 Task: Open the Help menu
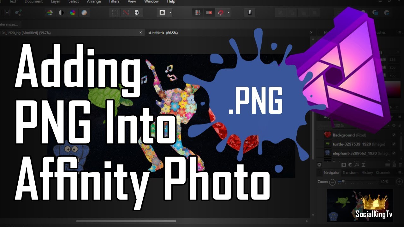(171, 2)
